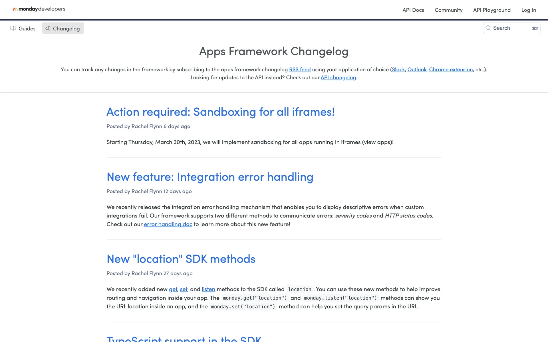Click the monday developers logo

point(39,9)
